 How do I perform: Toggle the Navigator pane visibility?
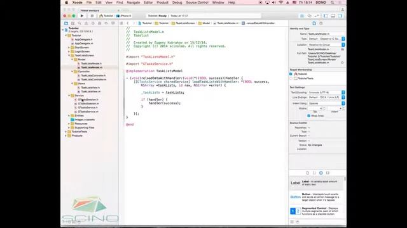(326, 16)
